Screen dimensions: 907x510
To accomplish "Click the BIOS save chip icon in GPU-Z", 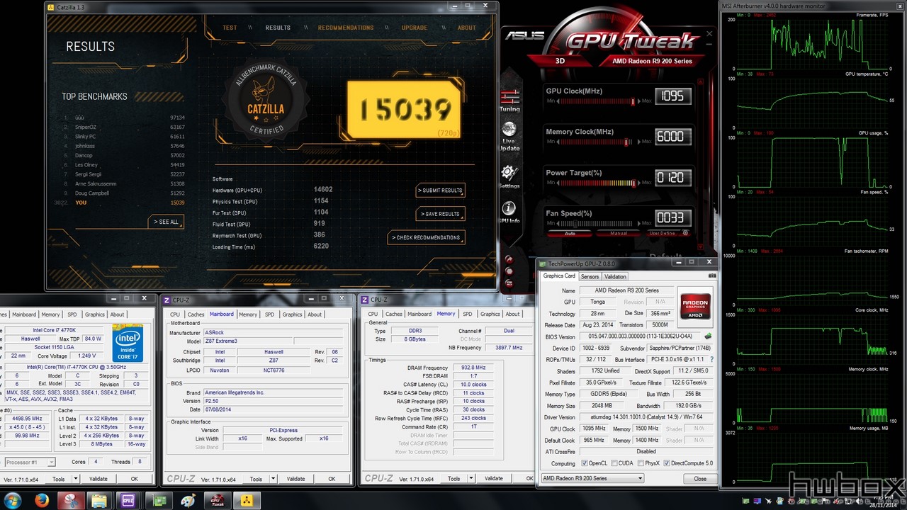I will (x=707, y=336).
